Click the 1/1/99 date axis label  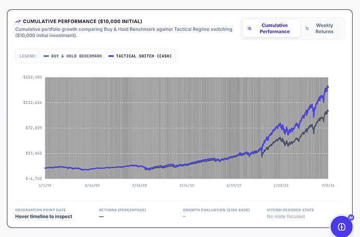45,185
